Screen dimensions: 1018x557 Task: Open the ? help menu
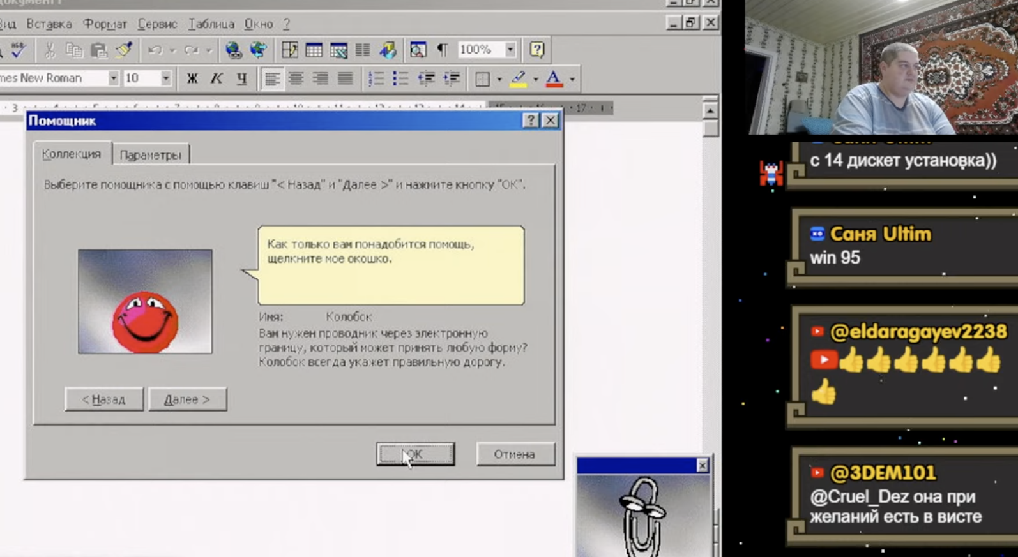(287, 24)
